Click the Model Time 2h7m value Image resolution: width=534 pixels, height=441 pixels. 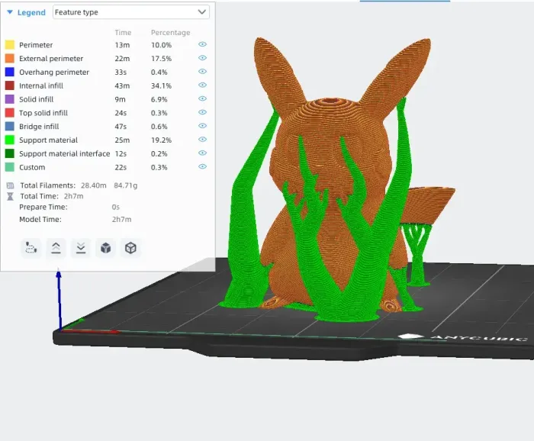tap(121, 219)
